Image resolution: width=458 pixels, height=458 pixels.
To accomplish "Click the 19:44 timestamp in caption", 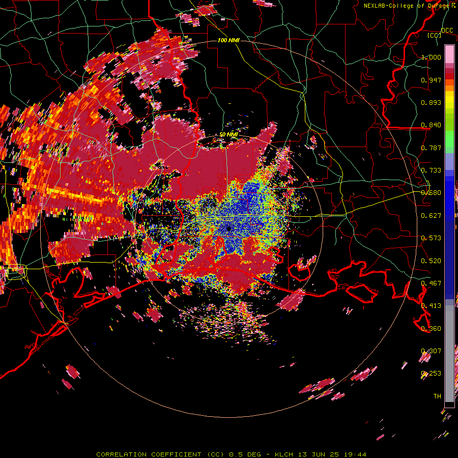I will point(355,454).
